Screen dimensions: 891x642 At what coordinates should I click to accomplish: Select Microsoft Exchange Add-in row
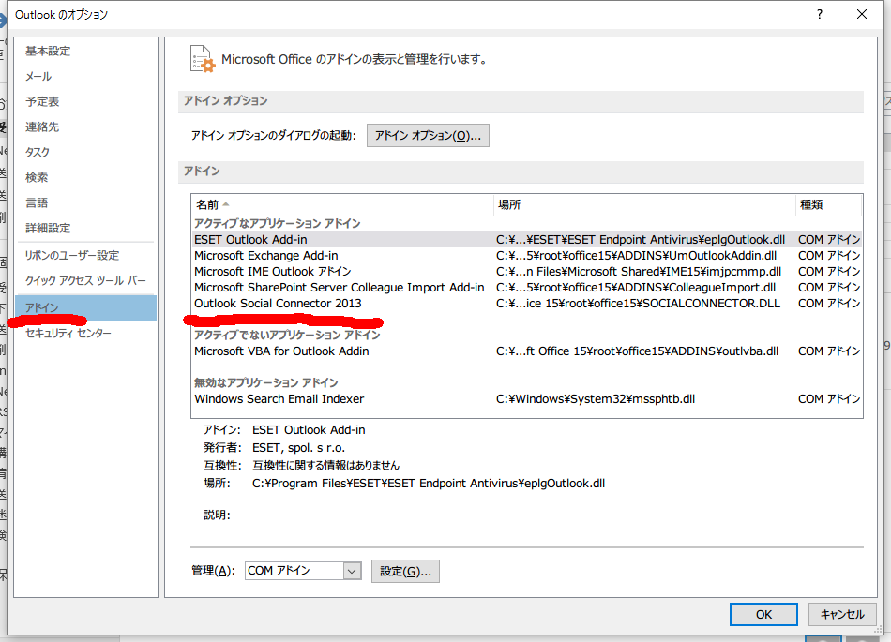point(527,256)
